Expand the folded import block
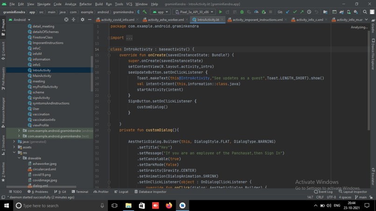This screenshot has height=211, width=376. tap(129, 38)
